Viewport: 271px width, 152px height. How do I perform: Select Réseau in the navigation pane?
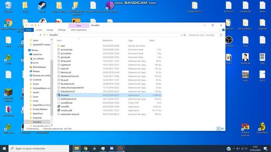click(x=36, y=71)
